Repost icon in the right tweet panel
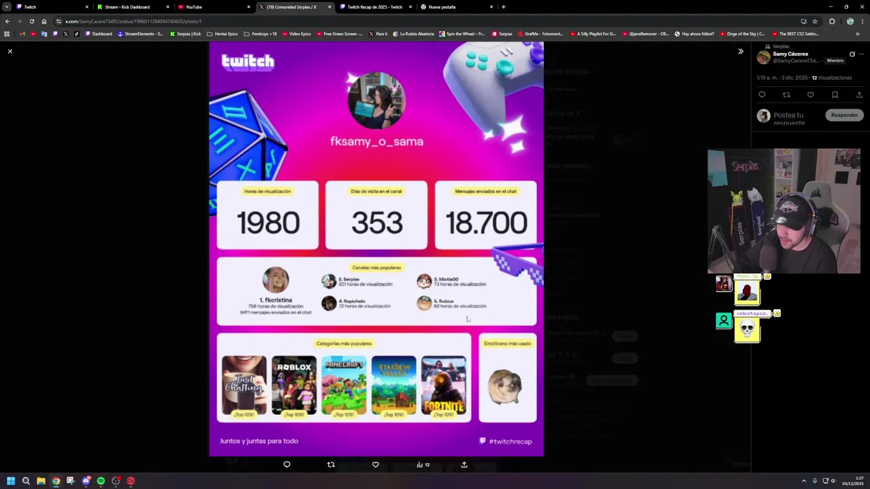Screen dimensions: 870x489 point(786,94)
